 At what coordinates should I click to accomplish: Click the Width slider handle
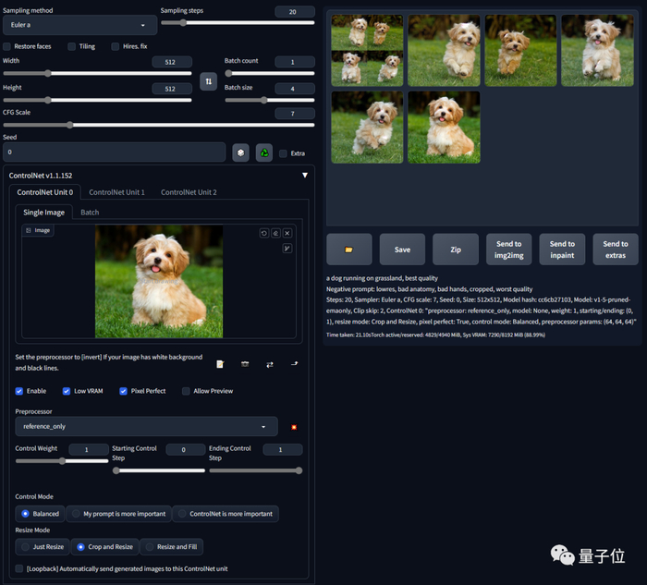48,73
